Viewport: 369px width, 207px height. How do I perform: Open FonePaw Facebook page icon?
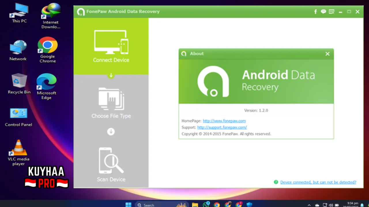click(x=315, y=11)
